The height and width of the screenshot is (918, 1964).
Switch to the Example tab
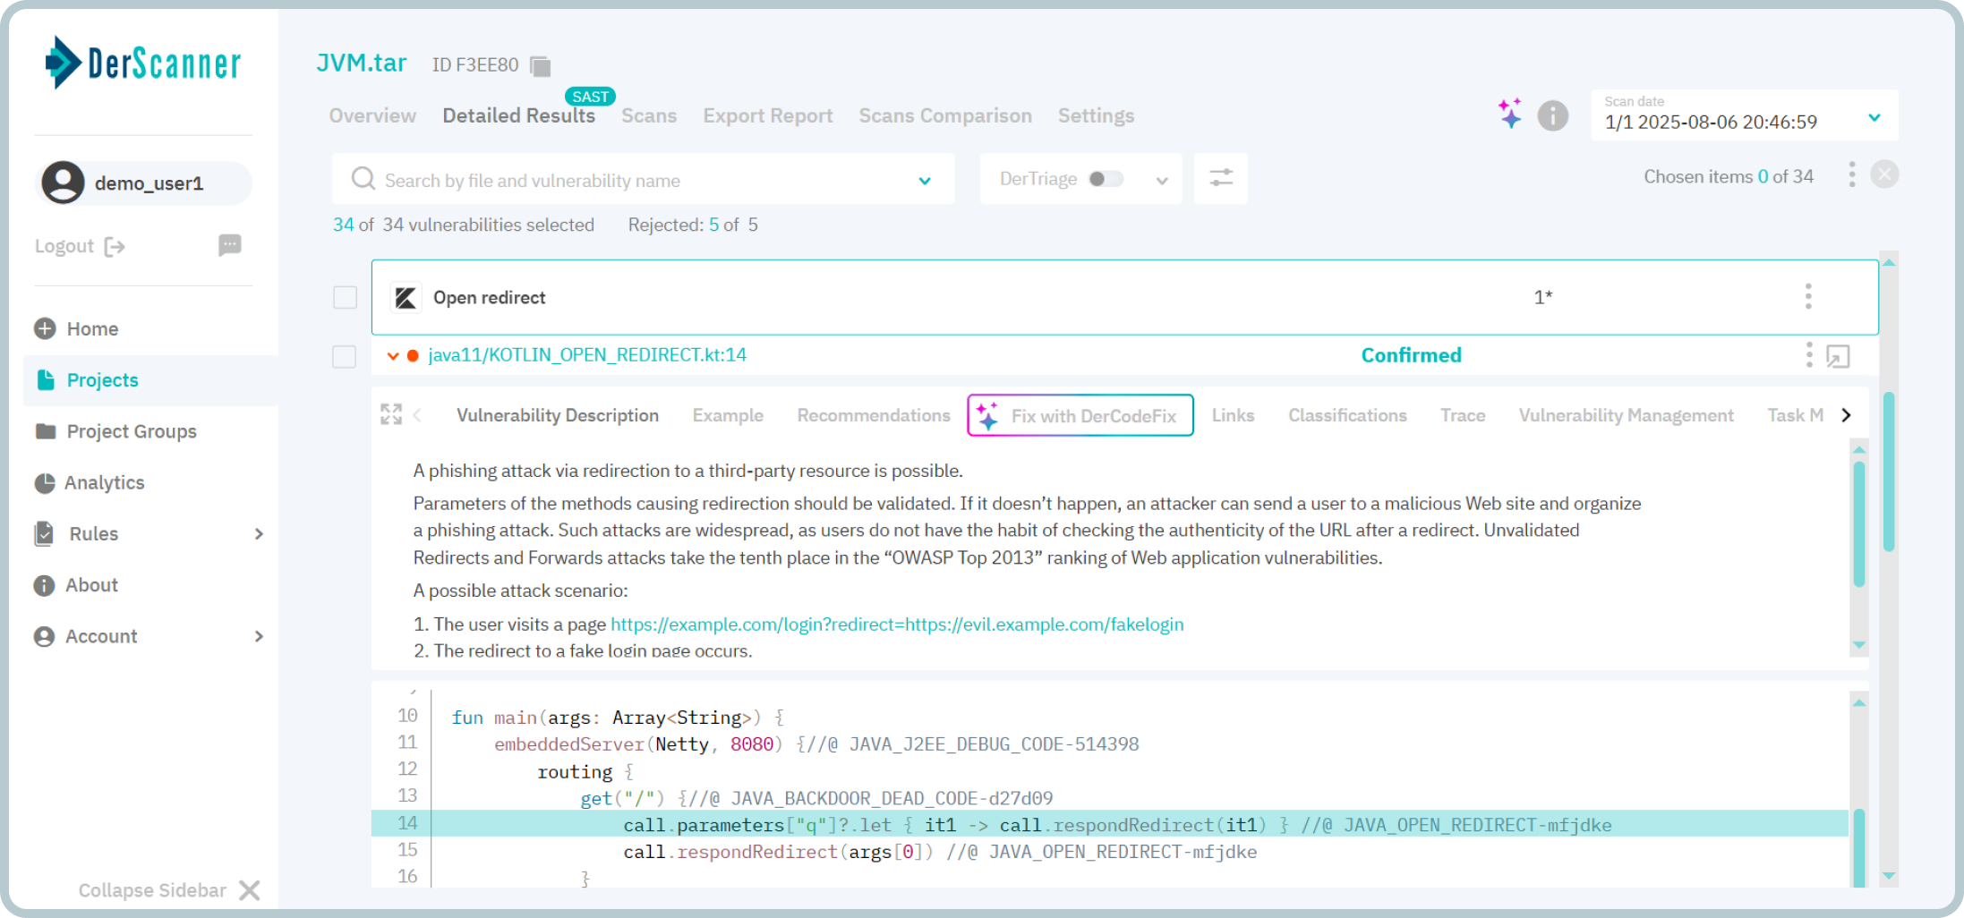pyautogui.click(x=728, y=415)
